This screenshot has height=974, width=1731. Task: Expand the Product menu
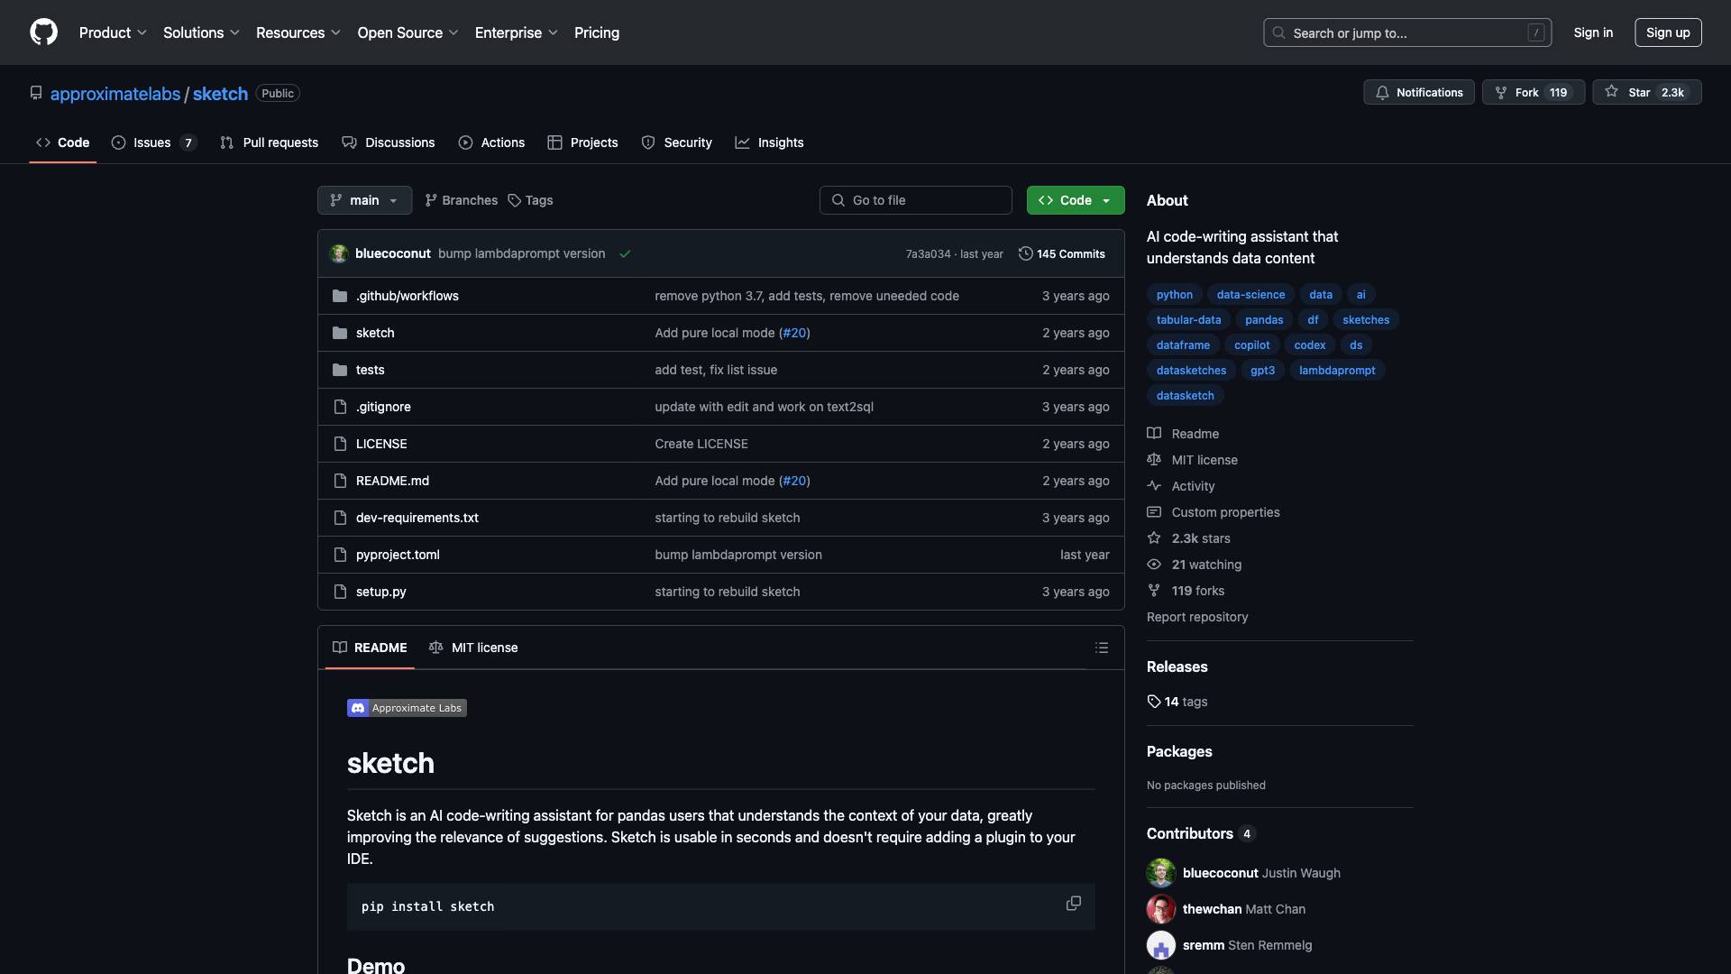(113, 32)
